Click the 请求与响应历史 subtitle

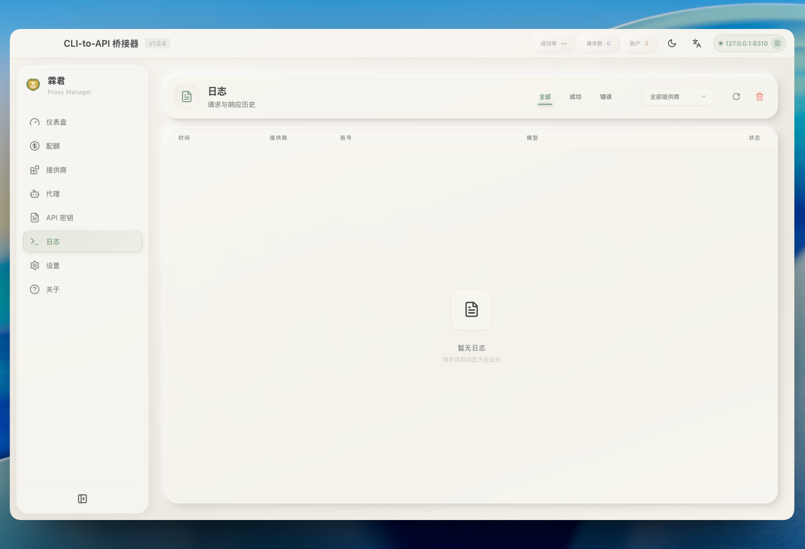231,104
